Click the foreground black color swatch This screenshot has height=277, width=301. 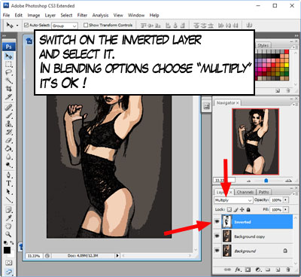click(7, 250)
